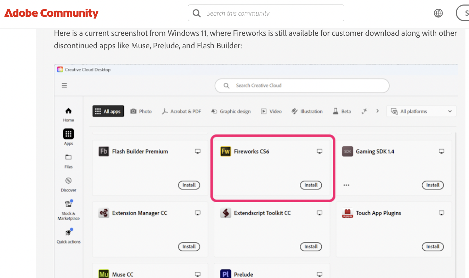Screen dimensions: 469x278
Task: Click the Muse CC Mu app icon
Action: coord(104,274)
